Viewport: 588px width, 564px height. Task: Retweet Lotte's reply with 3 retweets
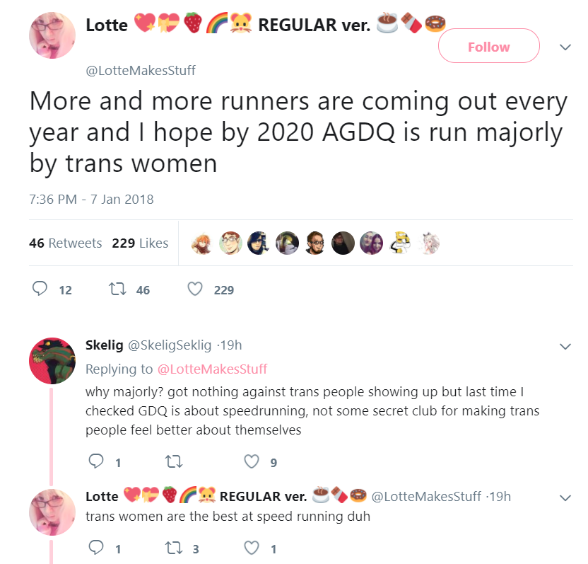174,548
